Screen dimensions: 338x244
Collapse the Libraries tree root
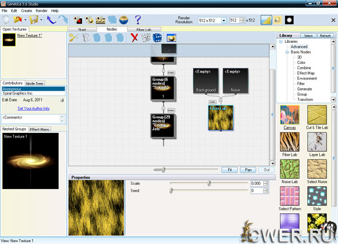281,42
